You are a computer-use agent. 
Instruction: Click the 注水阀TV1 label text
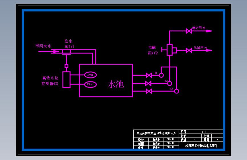point(69,44)
